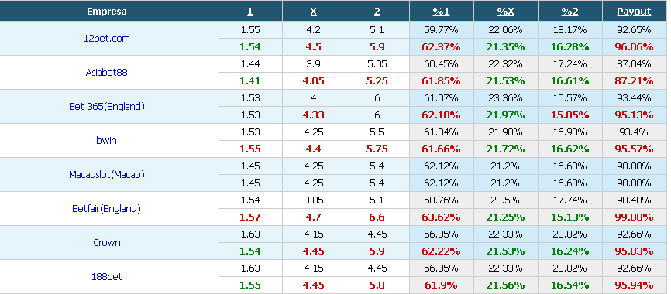The image size is (671, 294).
Task: Open the Bet 365(England) link
Action: 107,107
